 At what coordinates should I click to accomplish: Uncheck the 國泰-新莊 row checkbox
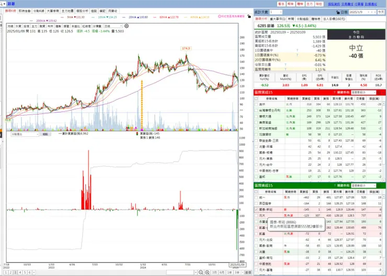(x=256, y=210)
